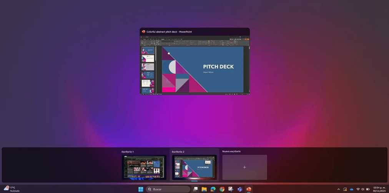389x193 pixels.
Task: Launch Microsoft Edge from the taskbar
Action: tap(213, 189)
